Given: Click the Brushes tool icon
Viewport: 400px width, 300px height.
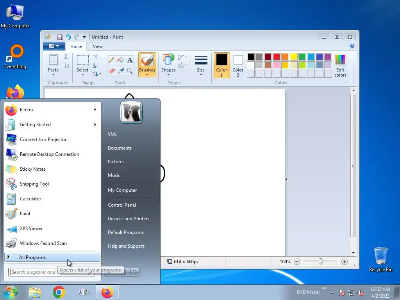Looking at the screenshot, I should point(147,60).
